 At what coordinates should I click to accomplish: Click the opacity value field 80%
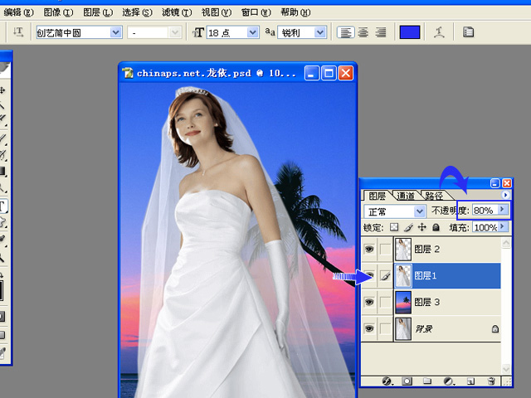pos(485,210)
